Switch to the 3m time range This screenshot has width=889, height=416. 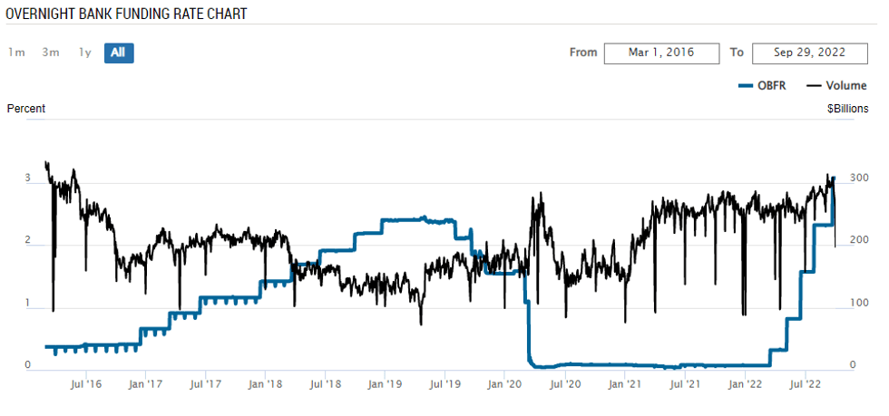[x=51, y=53]
